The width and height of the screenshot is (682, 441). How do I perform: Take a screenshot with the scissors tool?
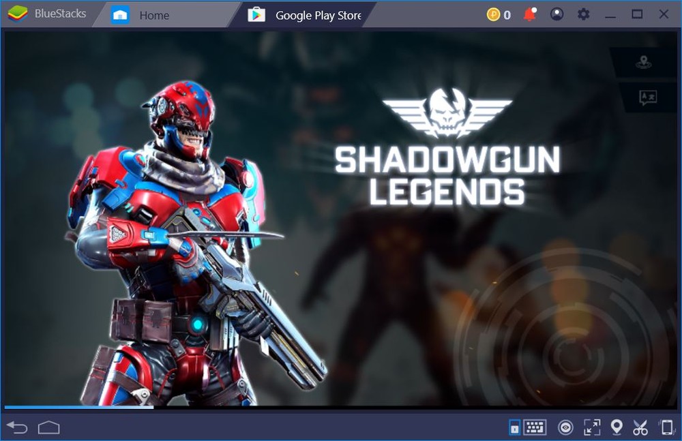click(x=640, y=427)
